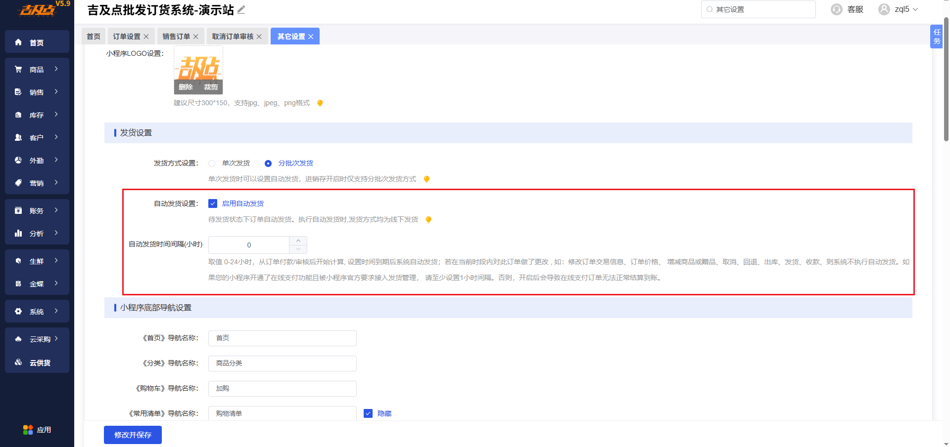Click the tip bulb next to LOGO size hint

click(x=320, y=103)
